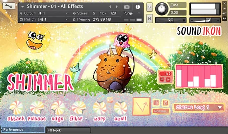Viewport: 228px width, 134px height.
Task: Click the volume slider handle
Action: pos(208,20)
